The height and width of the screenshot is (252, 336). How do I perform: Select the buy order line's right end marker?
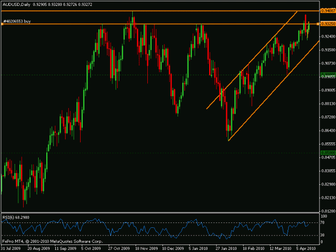[x=318, y=24]
